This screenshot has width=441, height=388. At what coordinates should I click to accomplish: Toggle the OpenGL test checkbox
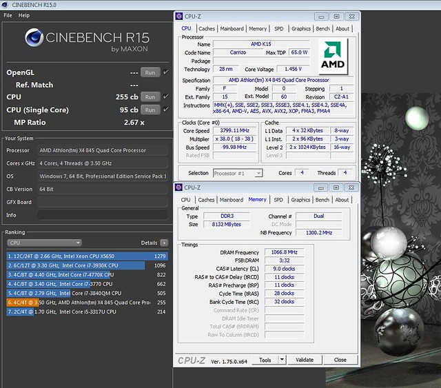pos(166,72)
